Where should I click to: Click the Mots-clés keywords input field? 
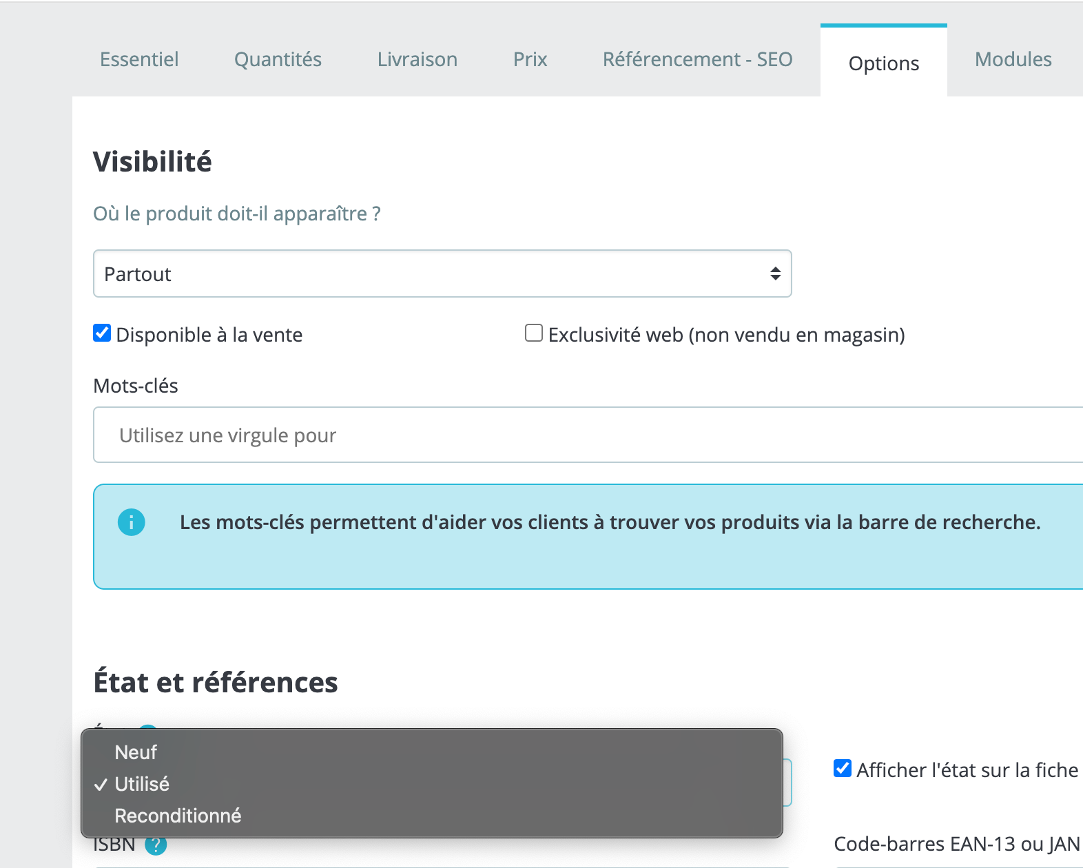click(x=588, y=435)
